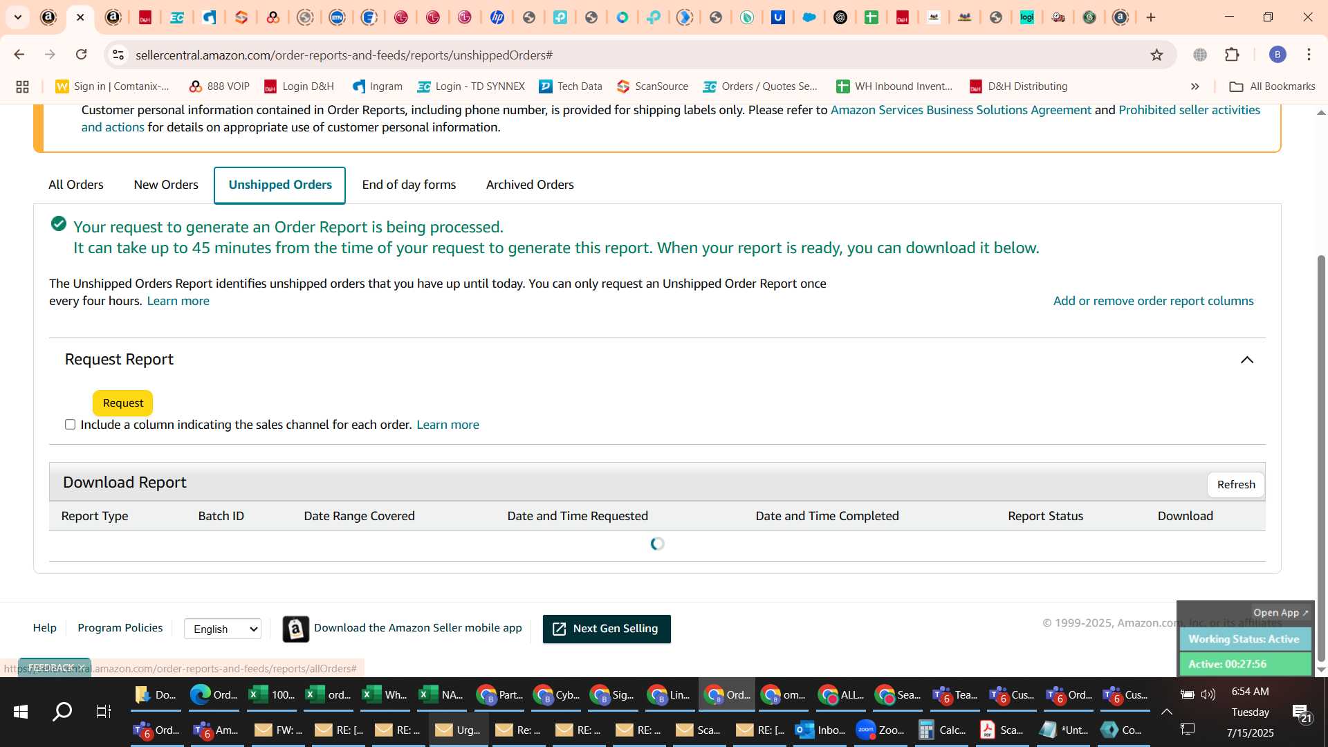Viewport: 1328px width, 747px height.
Task: Open the D&H Distributing bookmark
Action: 1018,86
